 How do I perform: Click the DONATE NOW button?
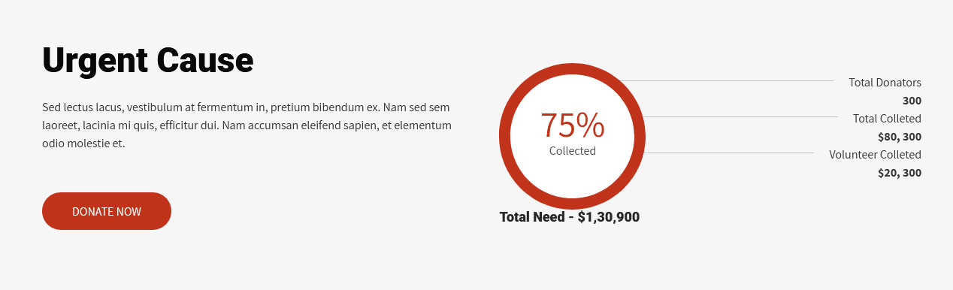point(107,211)
